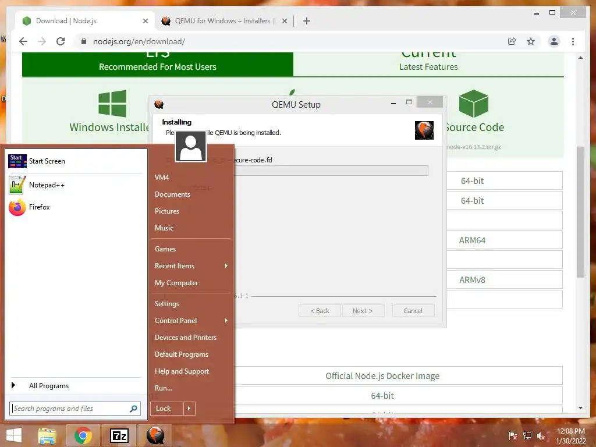Click the Action Center flag icon

pos(513,436)
